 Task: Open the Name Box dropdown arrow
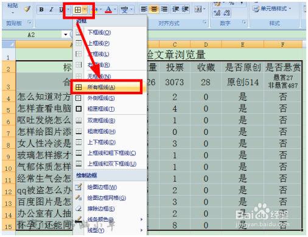pos(66,35)
